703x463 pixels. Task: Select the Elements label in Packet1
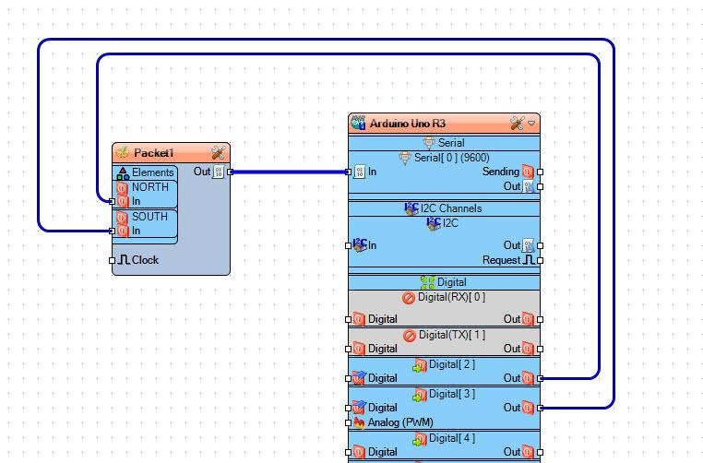[x=152, y=172]
